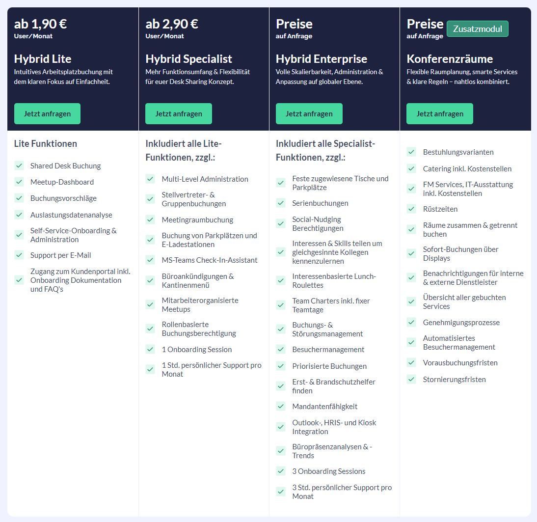Click checkmark icon beside 3 Onboarding Sessions
Viewport: 537px width, 522px height.
(281, 471)
